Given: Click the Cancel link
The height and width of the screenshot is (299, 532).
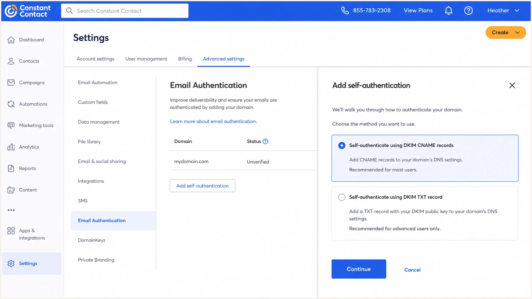Looking at the screenshot, I should 412,270.
